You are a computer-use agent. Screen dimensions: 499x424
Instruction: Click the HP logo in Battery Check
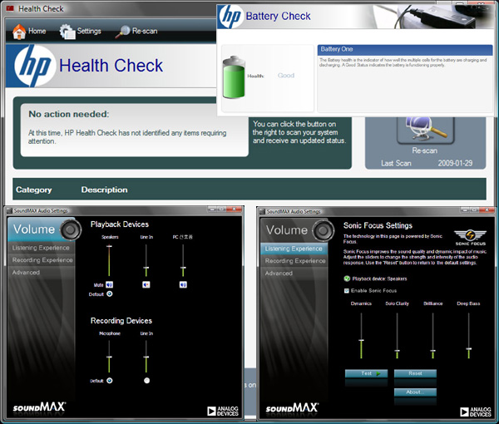point(230,17)
